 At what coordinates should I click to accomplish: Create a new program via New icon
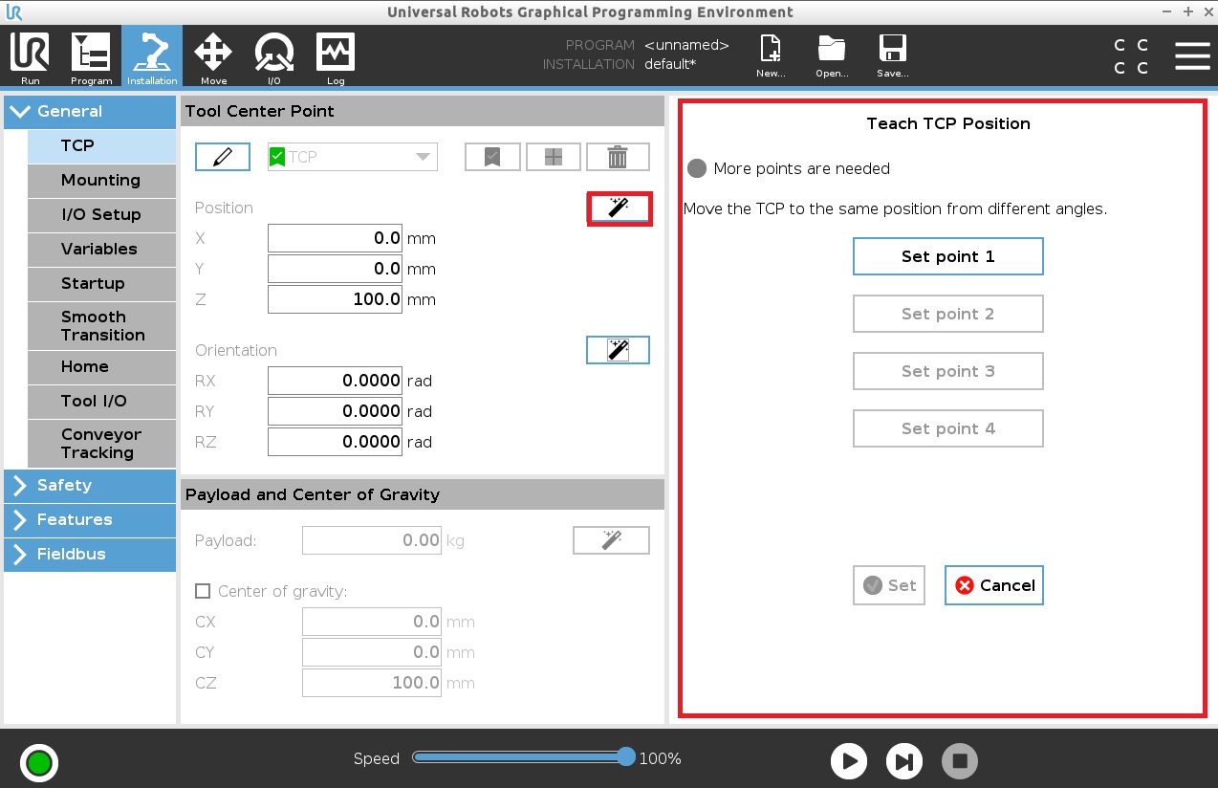pyautogui.click(x=771, y=56)
